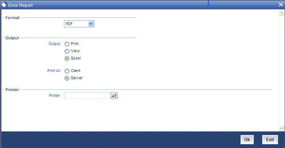Click the diamond icon beside Error Report title
Image resolution: width=285 pixels, height=148 pixels.
point(4,5)
